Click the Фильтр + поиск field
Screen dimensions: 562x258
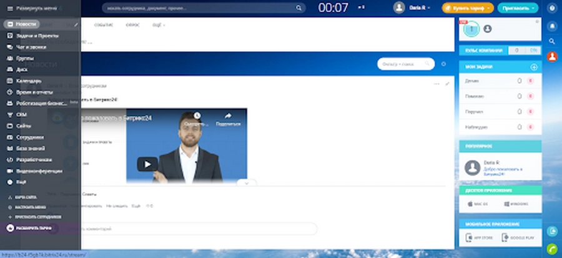tap(406, 64)
